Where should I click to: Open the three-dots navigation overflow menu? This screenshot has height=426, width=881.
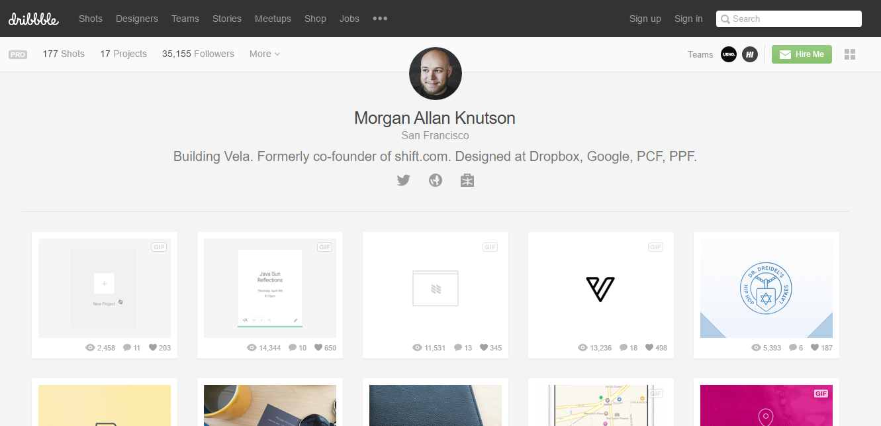click(380, 19)
